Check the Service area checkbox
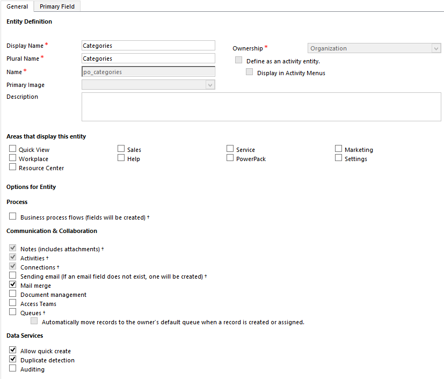This screenshot has width=444, height=379. pyautogui.click(x=230, y=149)
